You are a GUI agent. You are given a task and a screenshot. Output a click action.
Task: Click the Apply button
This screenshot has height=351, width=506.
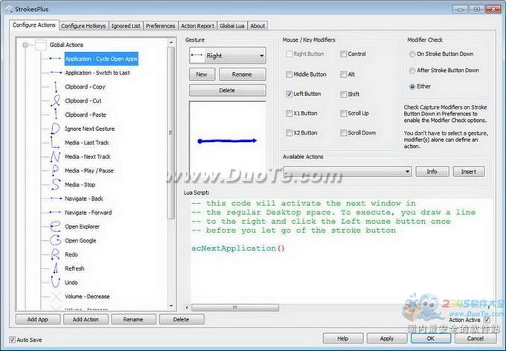tap(387, 338)
